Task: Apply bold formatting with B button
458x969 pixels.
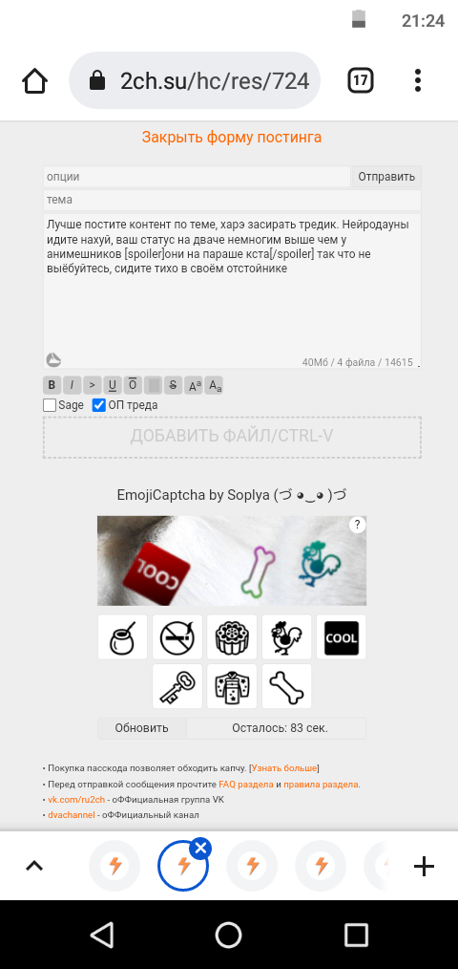Action: [52, 386]
